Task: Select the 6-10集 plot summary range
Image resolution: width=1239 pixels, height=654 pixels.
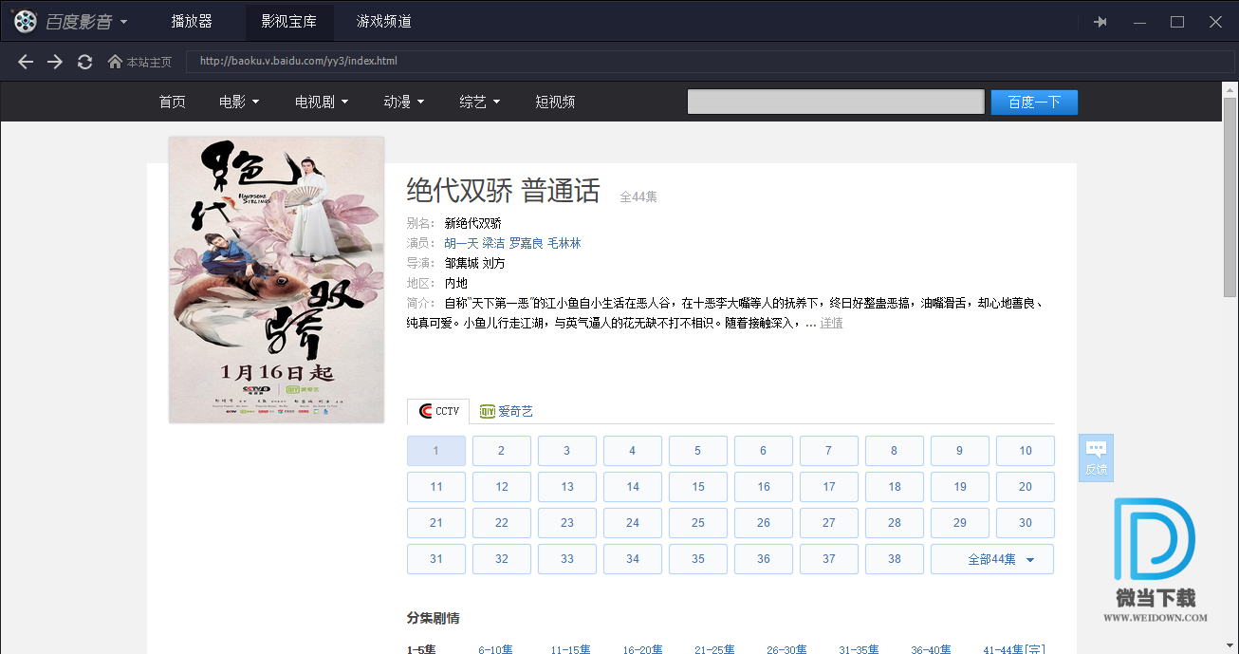Action: click(x=495, y=649)
